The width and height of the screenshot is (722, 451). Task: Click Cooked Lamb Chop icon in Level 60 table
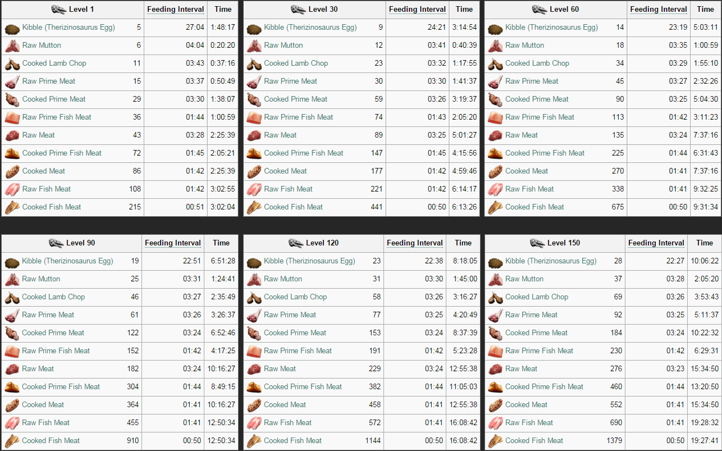(x=495, y=64)
